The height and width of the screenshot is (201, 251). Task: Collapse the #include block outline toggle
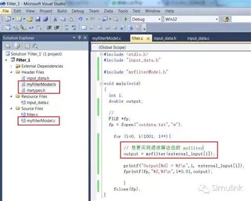pos(102,54)
